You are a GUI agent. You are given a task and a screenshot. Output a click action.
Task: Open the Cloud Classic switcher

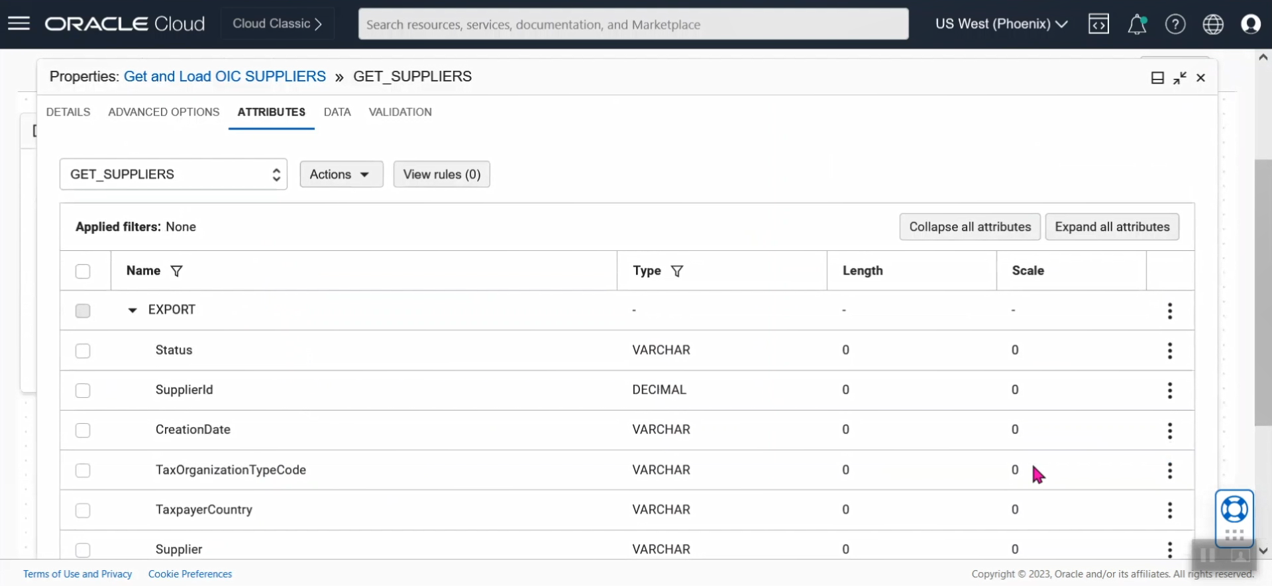tap(278, 24)
